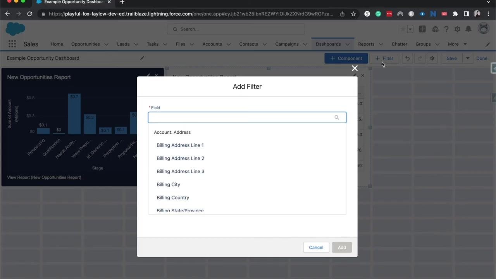Open the notifications bell
This screenshot has width=496, height=279.
pos(468,29)
